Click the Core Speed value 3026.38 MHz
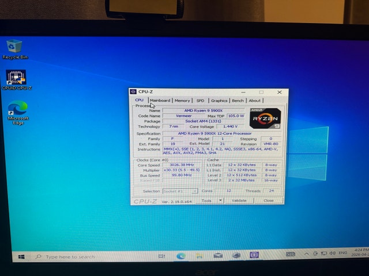Screen dimensions: 369x276 click(182, 165)
